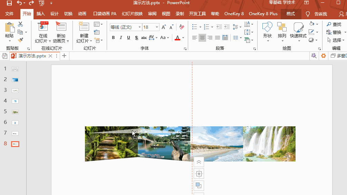This screenshot has height=195, width=347.
Task: Open 形状 shapes gallery
Action: click(267, 32)
